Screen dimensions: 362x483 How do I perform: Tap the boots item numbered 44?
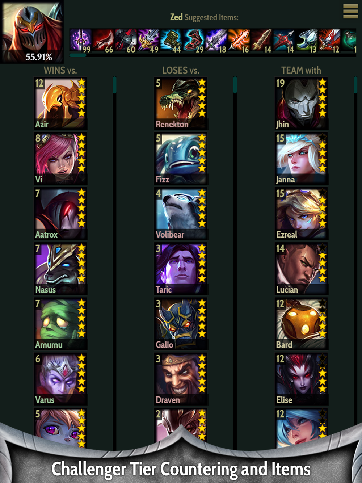coord(171,41)
